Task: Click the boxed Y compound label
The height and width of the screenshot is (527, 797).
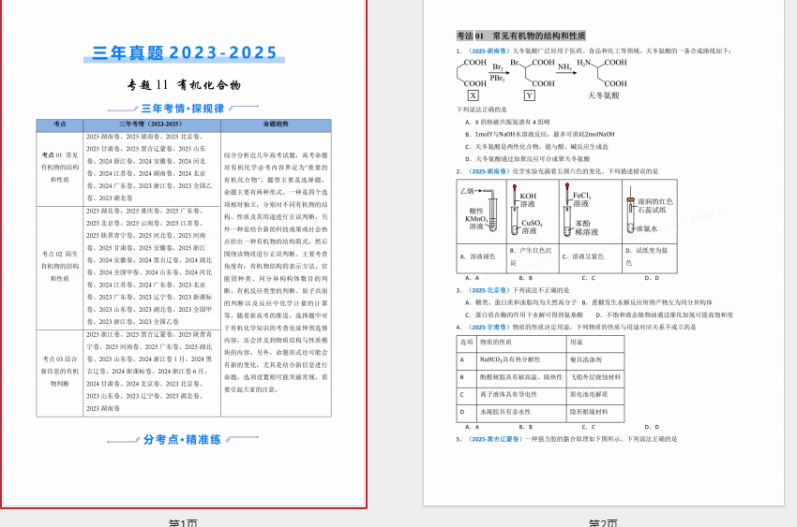Action: tap(530, 95)
